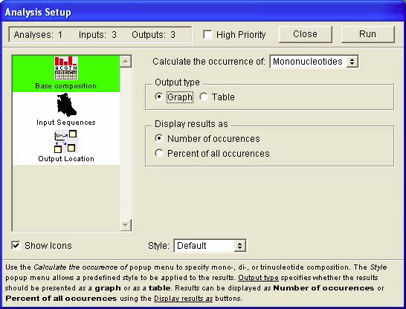
Task: Click the Input Sequences label
Action: (x=66, y=123)
